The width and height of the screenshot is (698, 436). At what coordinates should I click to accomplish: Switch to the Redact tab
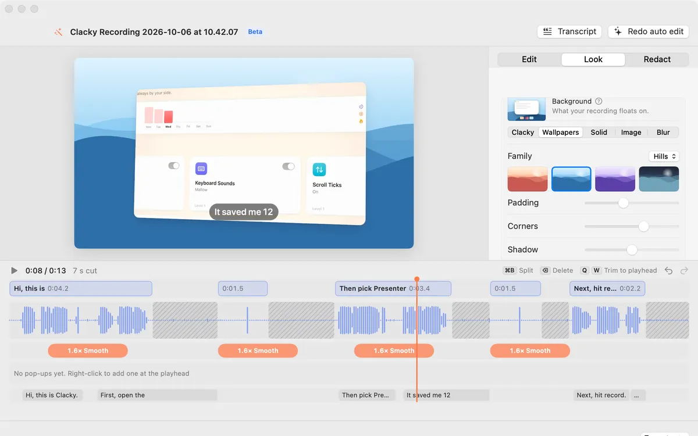tap(657, 59)
